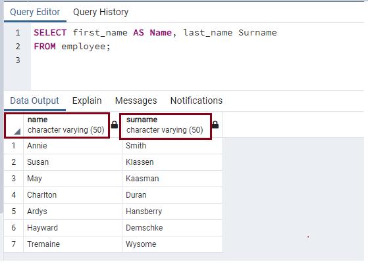Switch to the Query History tab
This screenshot has height=266, width=368.
pyautogui.click(x=101, y=12)
